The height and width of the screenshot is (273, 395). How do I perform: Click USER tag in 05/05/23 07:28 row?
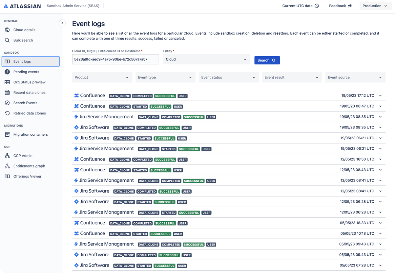[182, 266]
